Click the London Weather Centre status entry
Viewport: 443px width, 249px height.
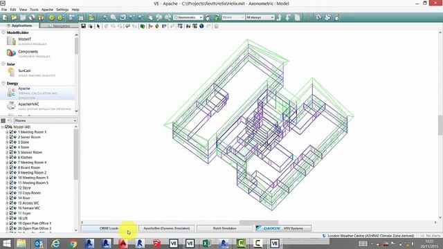point(368,235)
